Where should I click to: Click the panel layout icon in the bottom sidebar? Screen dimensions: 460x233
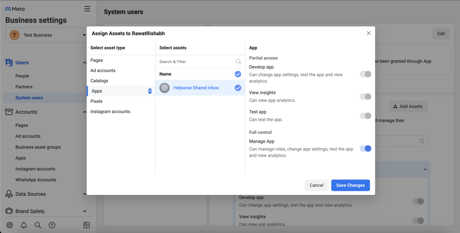tap(87, 225)
